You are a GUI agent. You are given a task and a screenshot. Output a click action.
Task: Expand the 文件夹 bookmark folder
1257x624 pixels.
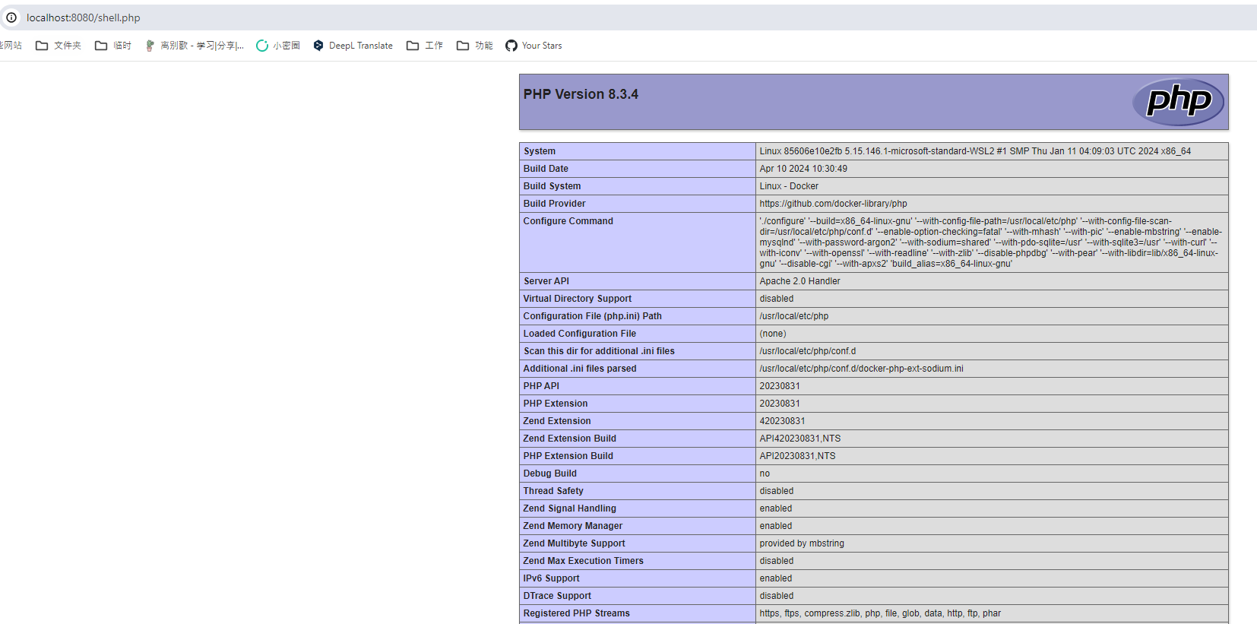point(59,46)
